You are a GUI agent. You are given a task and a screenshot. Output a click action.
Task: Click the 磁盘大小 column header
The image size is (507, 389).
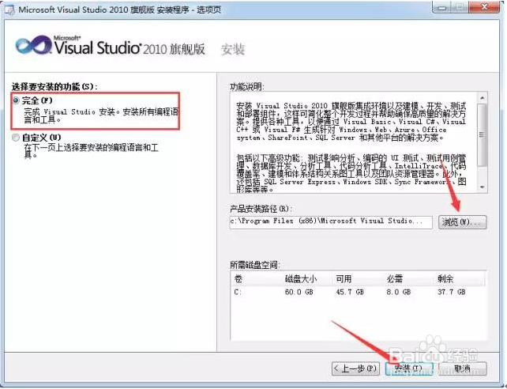(x=308, y=279)
